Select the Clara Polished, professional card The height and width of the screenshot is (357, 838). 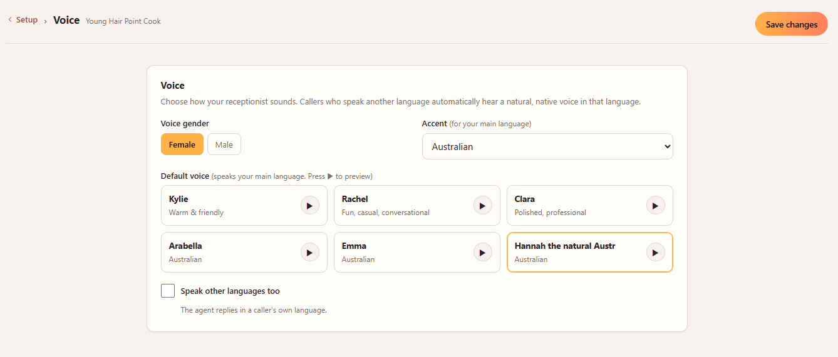(x=590, y=205)
